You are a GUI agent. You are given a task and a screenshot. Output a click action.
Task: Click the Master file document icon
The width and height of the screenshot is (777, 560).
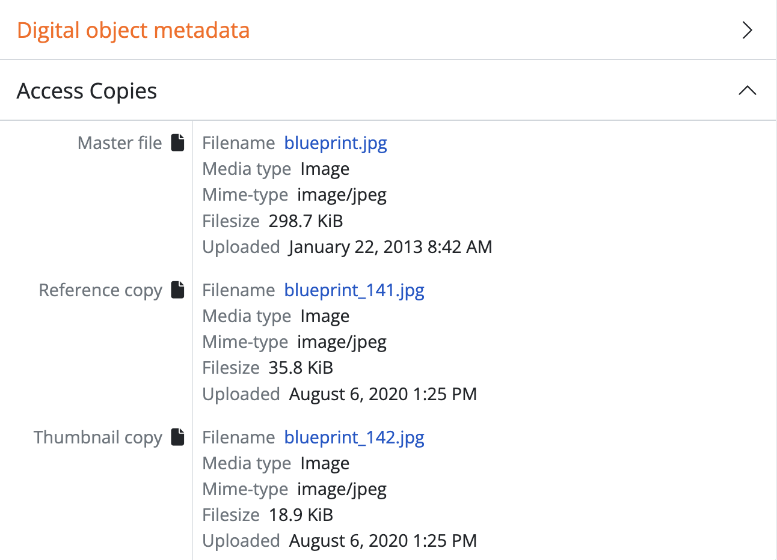[177, 142]
